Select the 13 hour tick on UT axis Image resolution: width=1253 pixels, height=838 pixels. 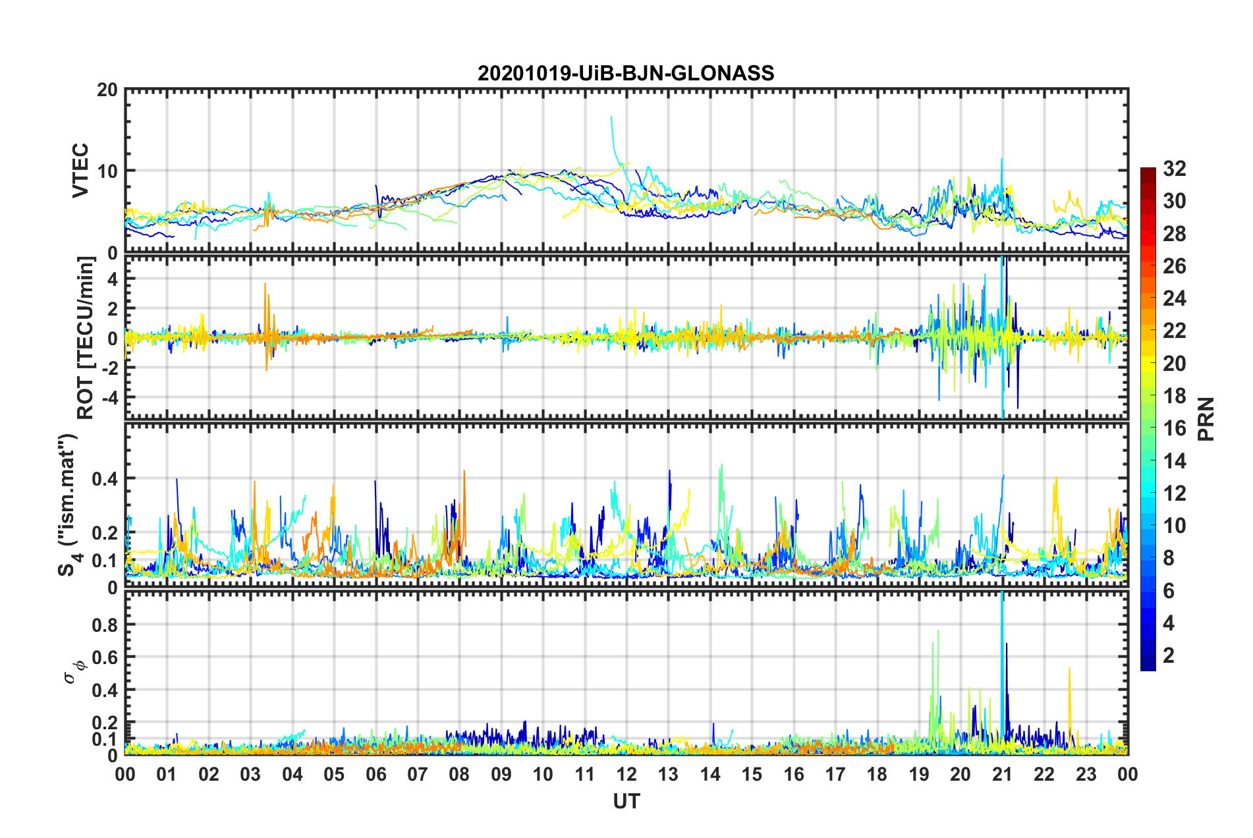tap(668, 774)
